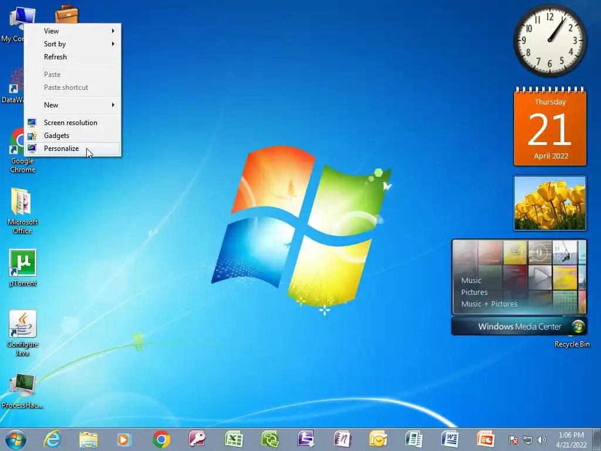Choose Personalize in the context menu
The width and height of the screenshot is (601, 451).
pyautogui.click(x=73, y=149)
